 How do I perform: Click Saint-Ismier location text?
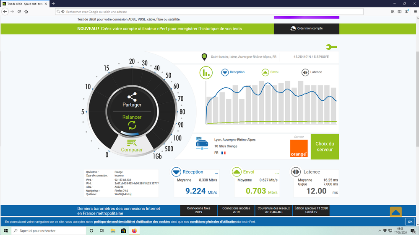[243, 57]
